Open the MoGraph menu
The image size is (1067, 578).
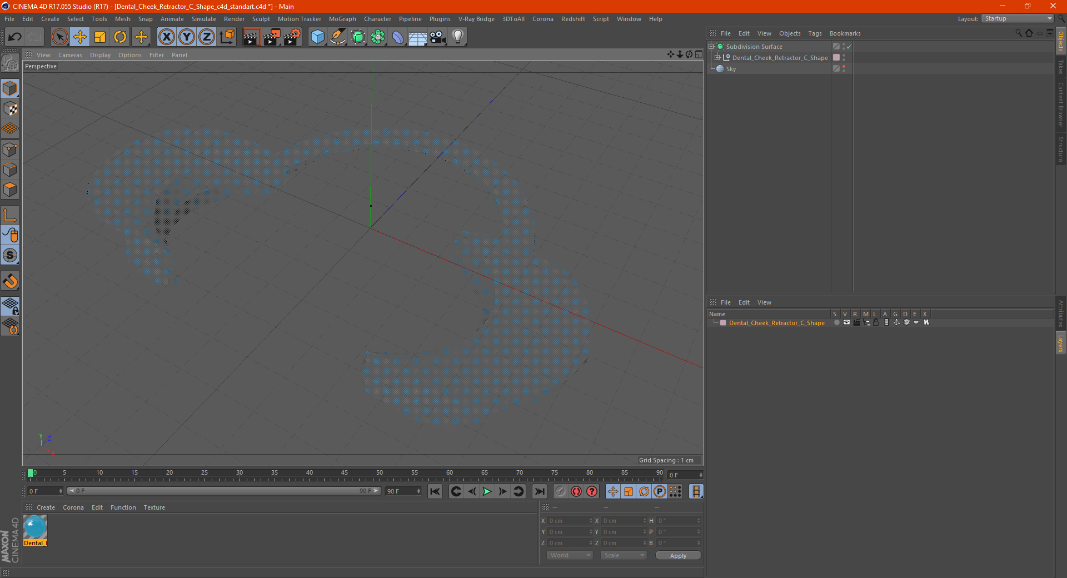click(342, 19)
